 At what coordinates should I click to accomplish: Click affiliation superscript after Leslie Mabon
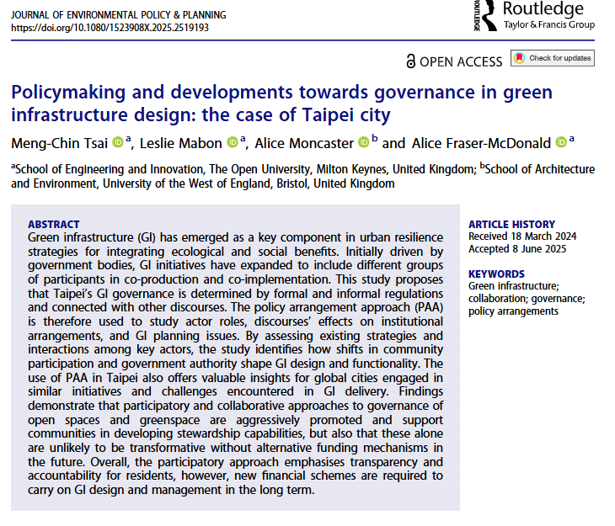243,138
